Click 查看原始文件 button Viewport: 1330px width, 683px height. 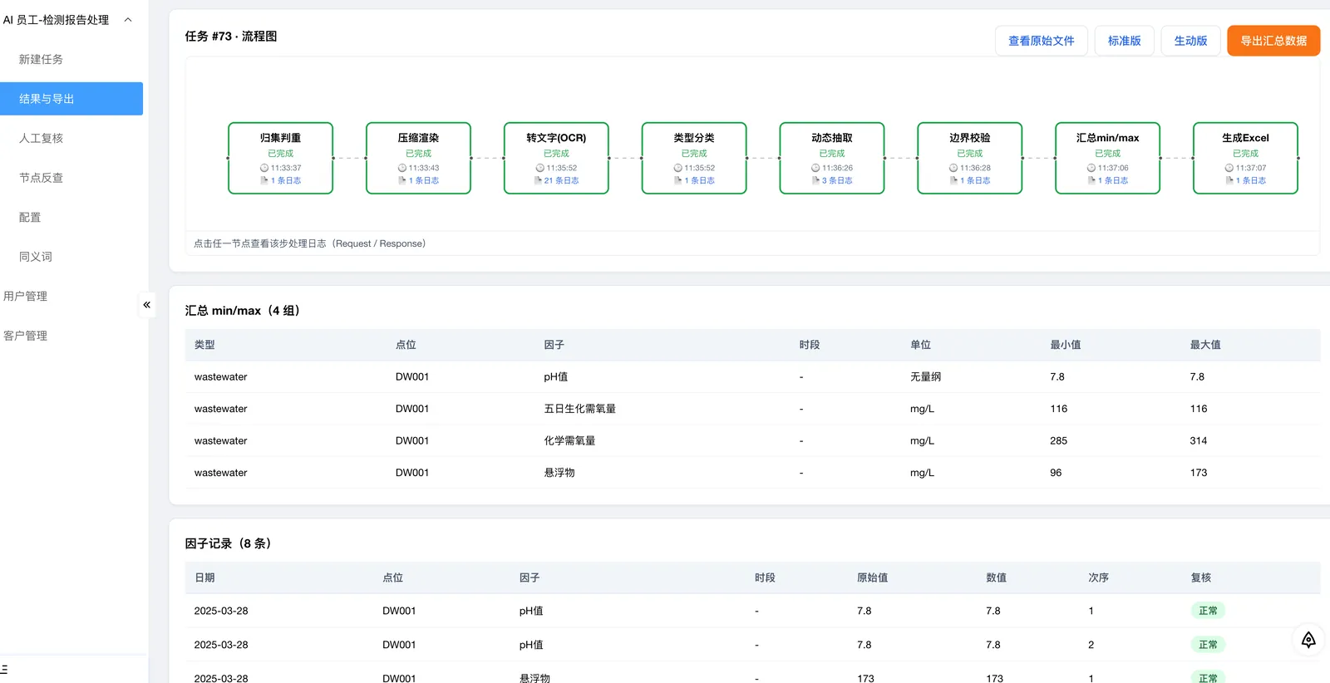[x=1041, y=41]
